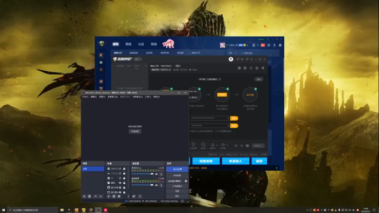
Task: Delete the selected source via trash icon
Action: (114, 196)
